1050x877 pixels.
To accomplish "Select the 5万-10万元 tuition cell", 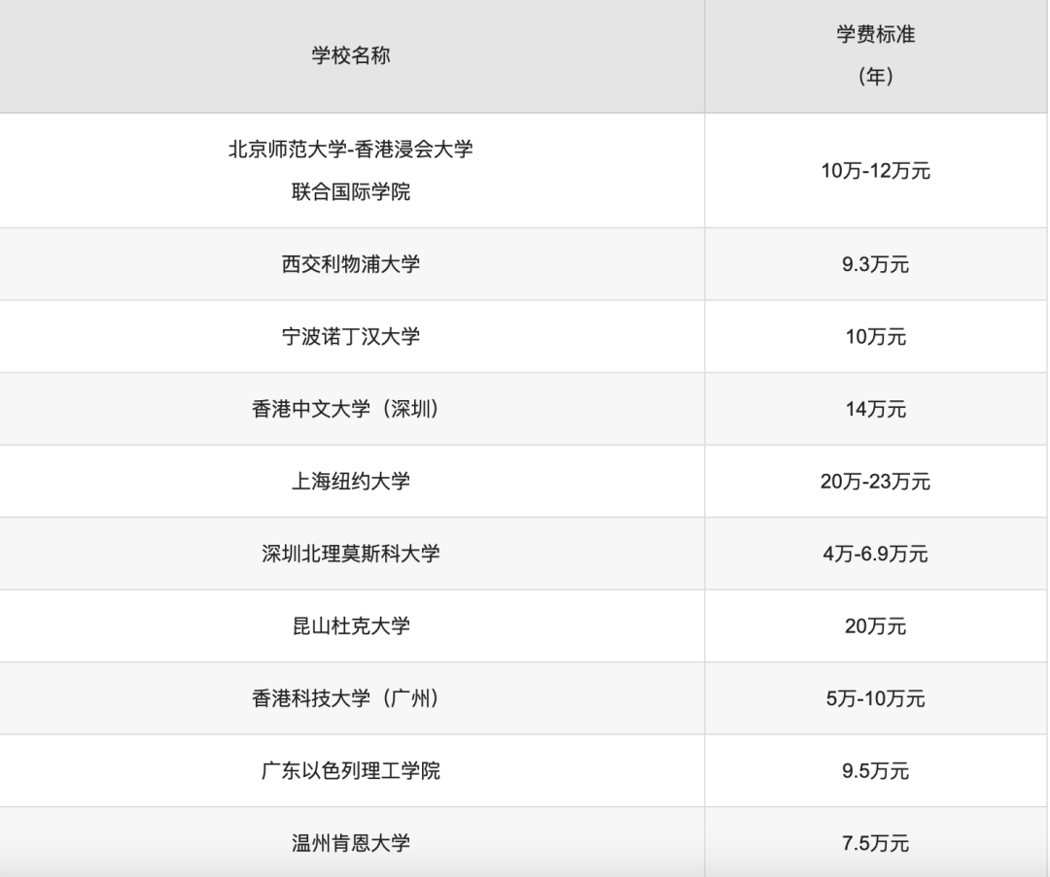I will pyautogui.click(x=875, y=698).
